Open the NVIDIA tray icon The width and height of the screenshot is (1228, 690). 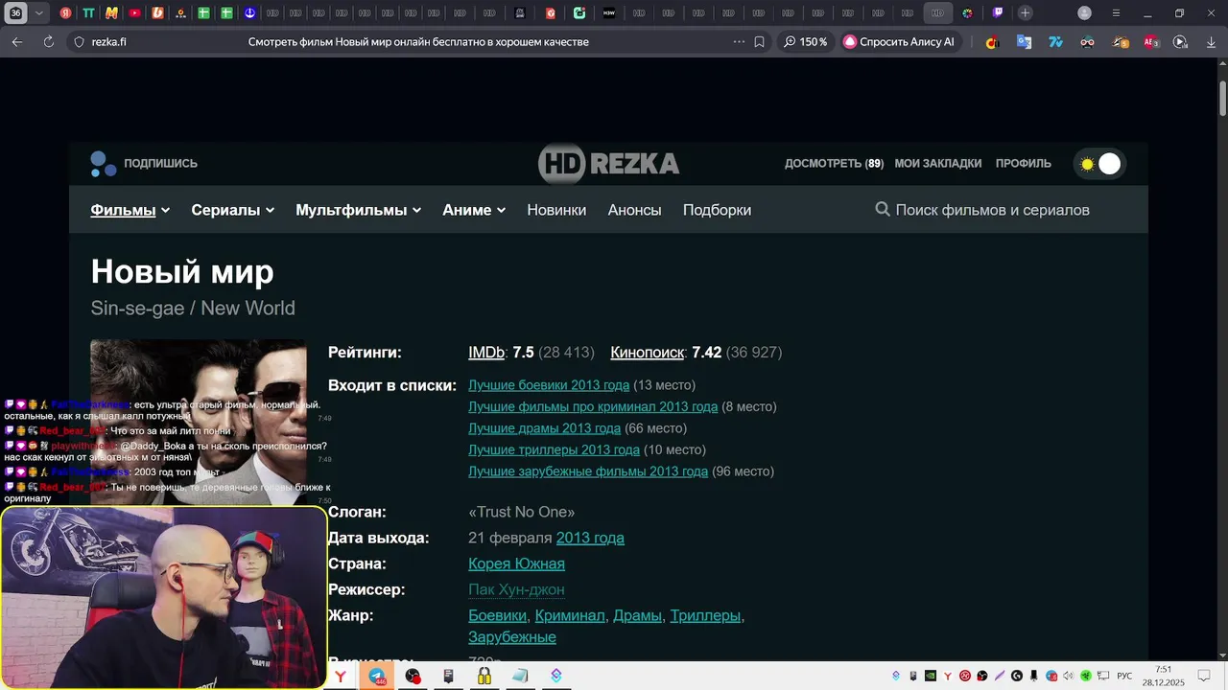point(930,676)
